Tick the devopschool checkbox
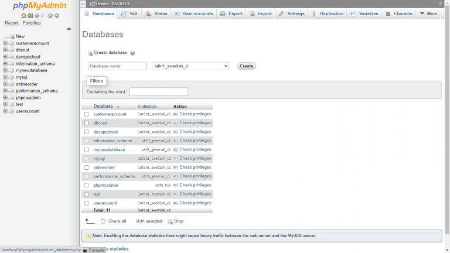 (86, 132)
